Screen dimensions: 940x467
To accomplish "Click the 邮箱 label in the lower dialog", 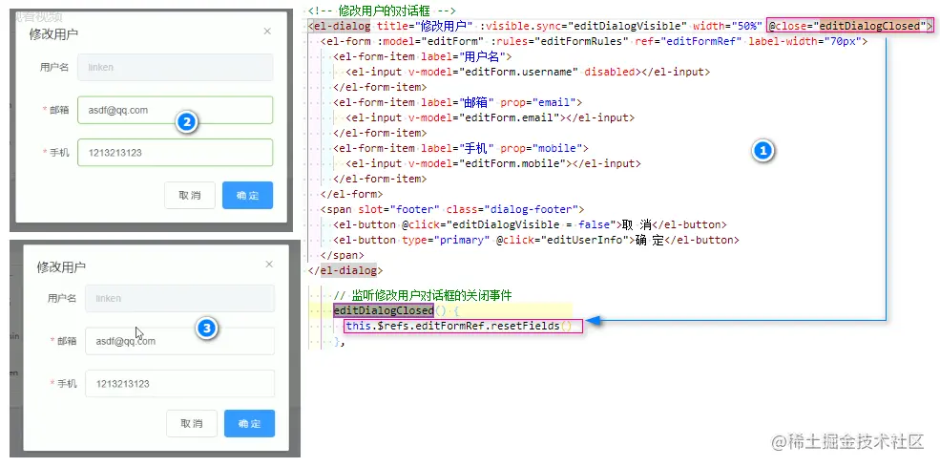I will 67,341.
